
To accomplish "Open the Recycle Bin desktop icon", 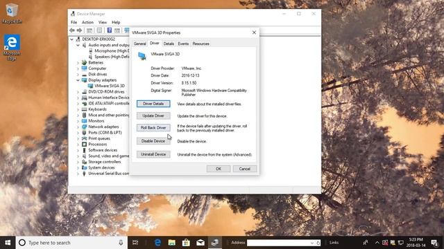I will tap(12, 14).
